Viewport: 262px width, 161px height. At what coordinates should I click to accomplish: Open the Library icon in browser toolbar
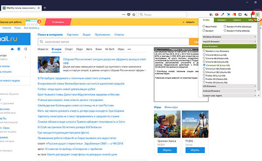pos(211,14)
